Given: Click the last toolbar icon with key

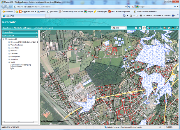Looking at the screenshot, I should click(x=177, y=28).
